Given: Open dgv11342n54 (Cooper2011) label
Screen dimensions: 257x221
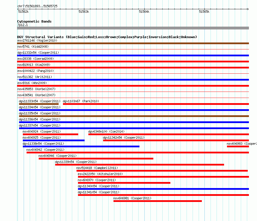Looking at the screenshot, I should (x=124, y=138).
